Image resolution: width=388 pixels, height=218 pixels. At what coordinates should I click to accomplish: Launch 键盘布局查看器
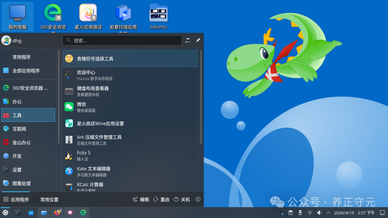130,91
